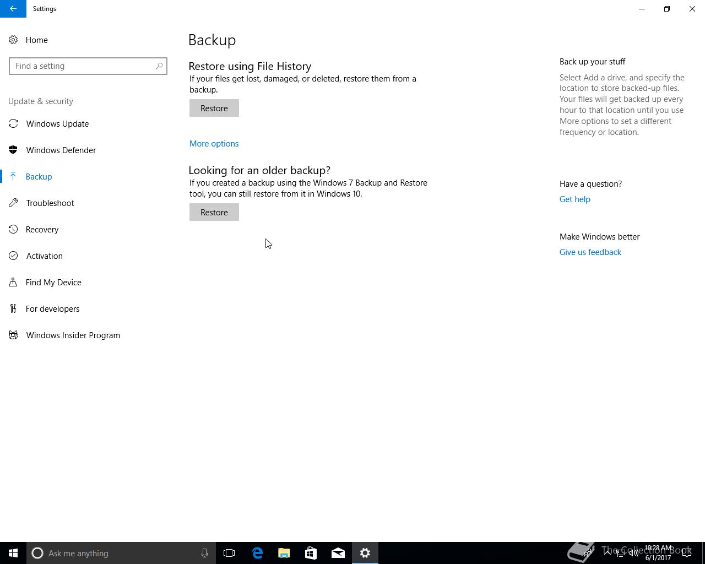Image resolution: width=705 pixels, height=564 pixels.
Task: Click the Backup upload arrow icon
Action: point(13,176)
